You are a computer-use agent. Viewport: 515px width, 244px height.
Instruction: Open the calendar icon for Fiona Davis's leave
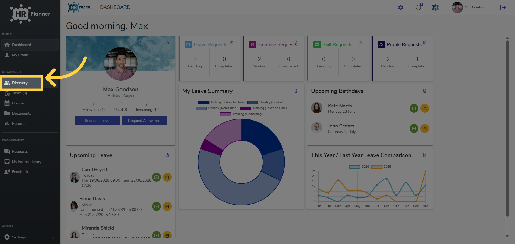(167, 207)
